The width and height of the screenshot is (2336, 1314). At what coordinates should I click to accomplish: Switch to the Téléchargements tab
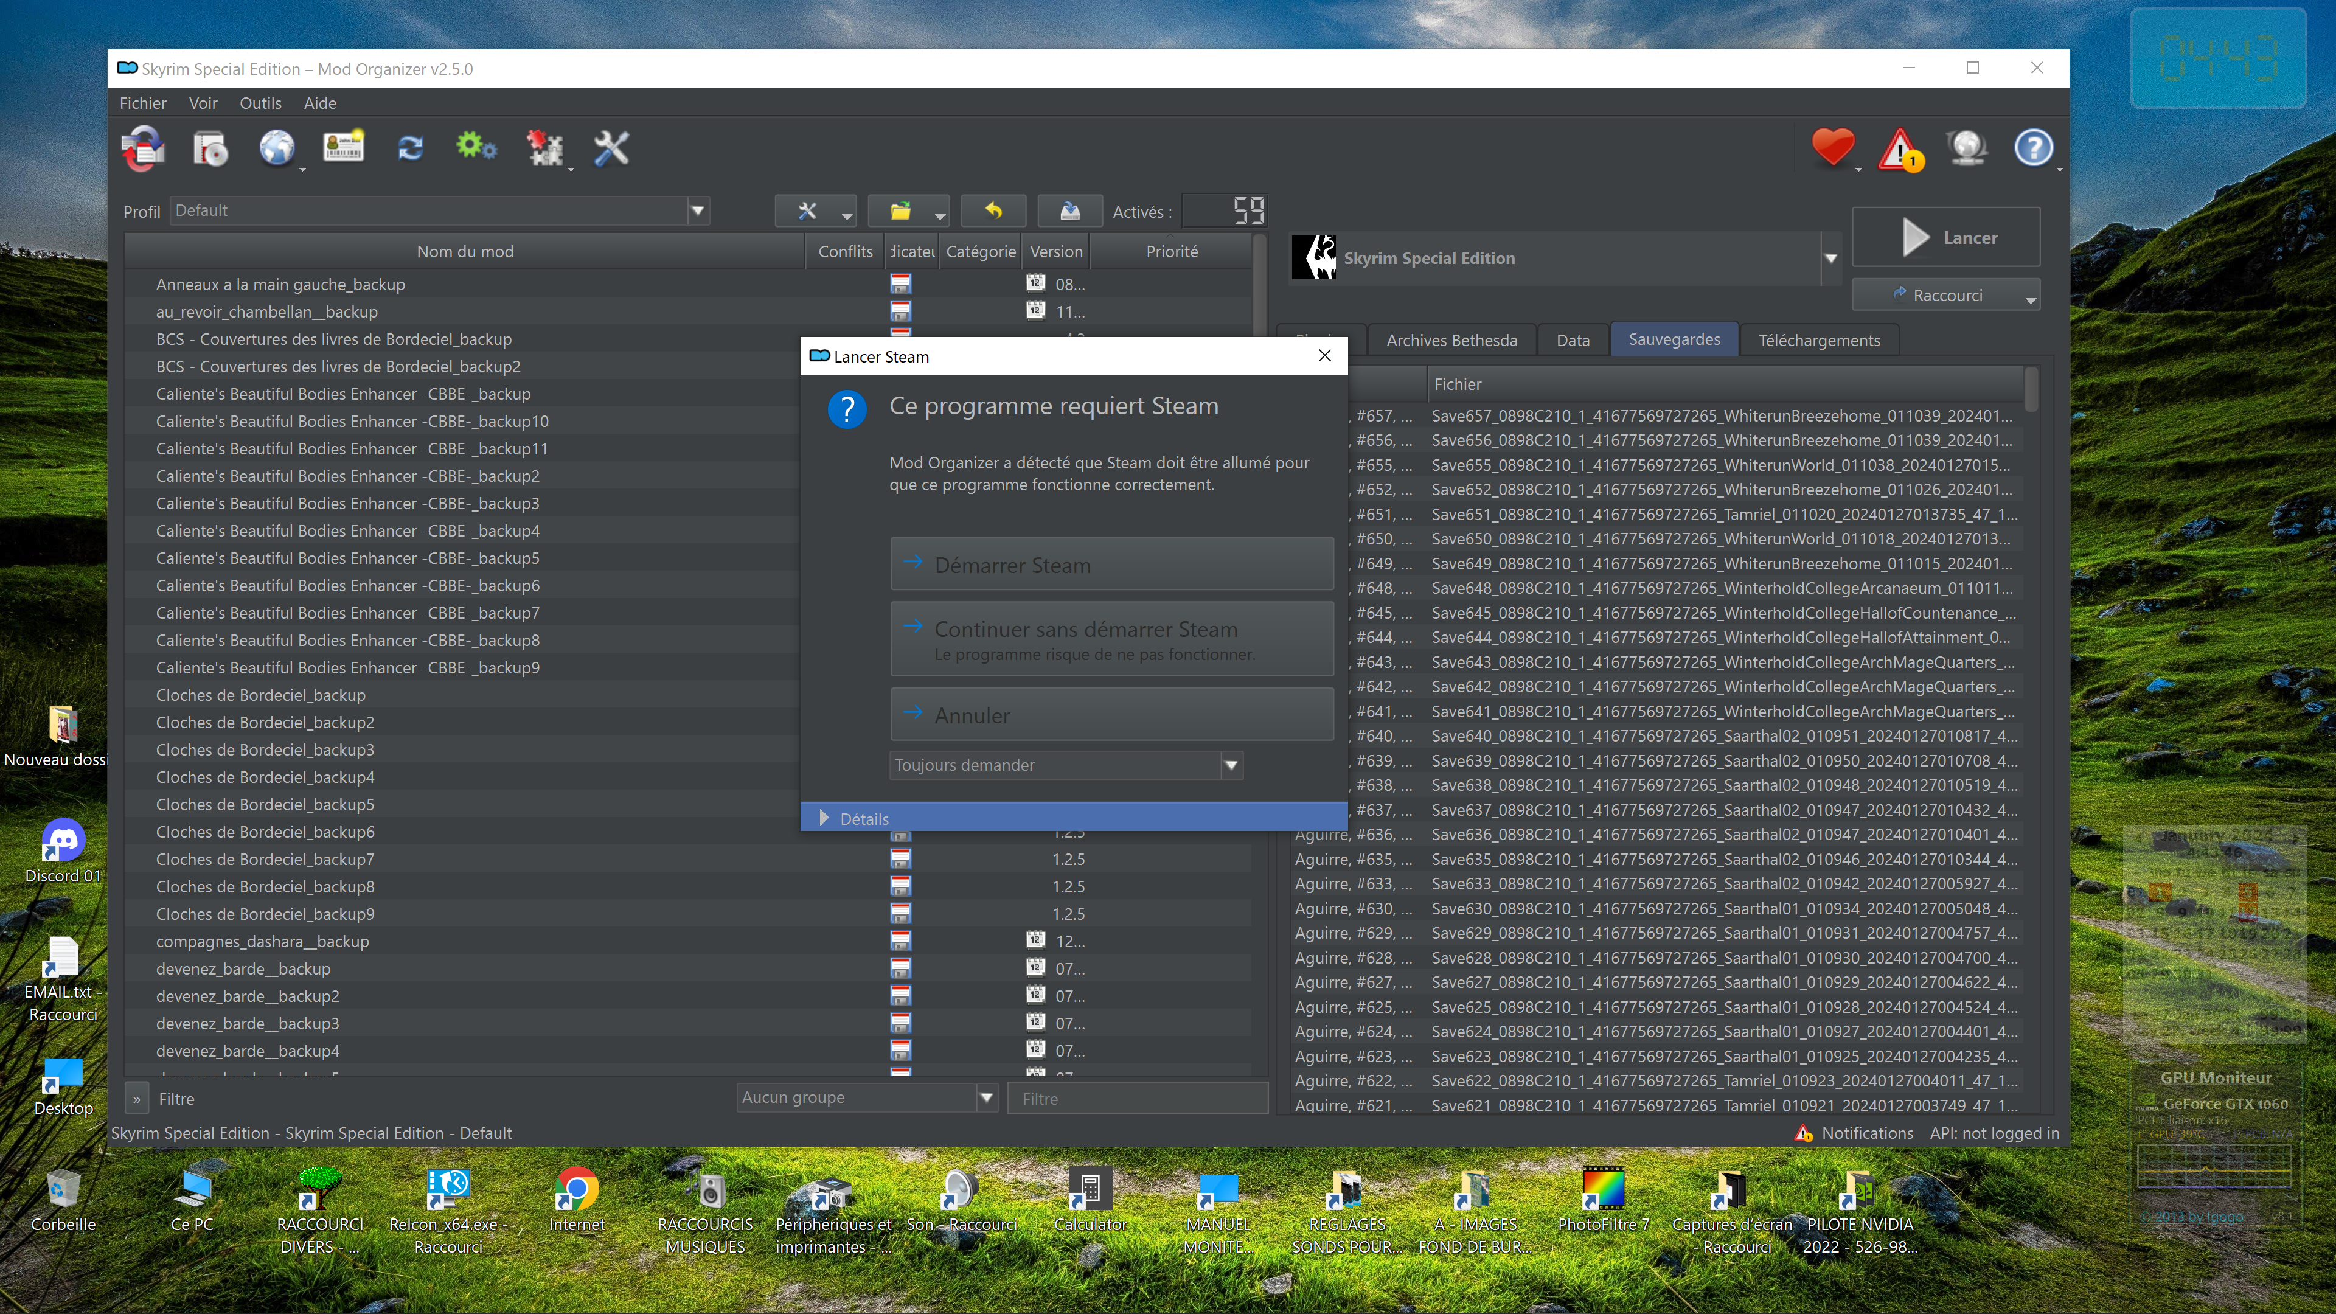1819,340
